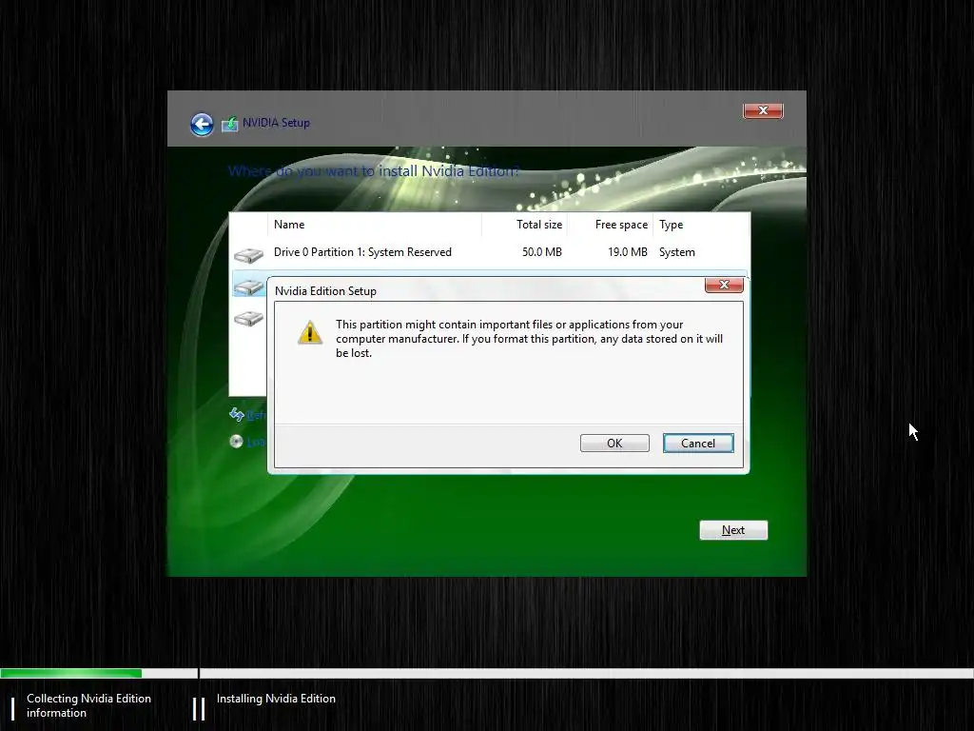Click the Type column header
Screen dimensions: 974x731
click(701, 225)
